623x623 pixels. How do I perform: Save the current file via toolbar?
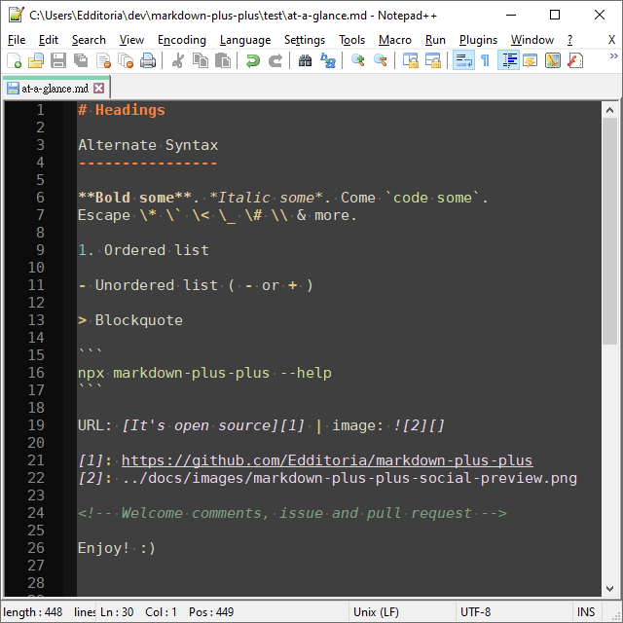point(58,60)
